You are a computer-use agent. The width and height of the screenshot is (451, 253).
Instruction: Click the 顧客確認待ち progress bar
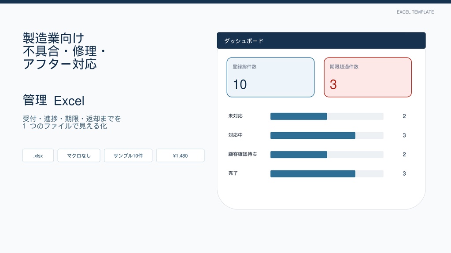[x=327, y=155]
